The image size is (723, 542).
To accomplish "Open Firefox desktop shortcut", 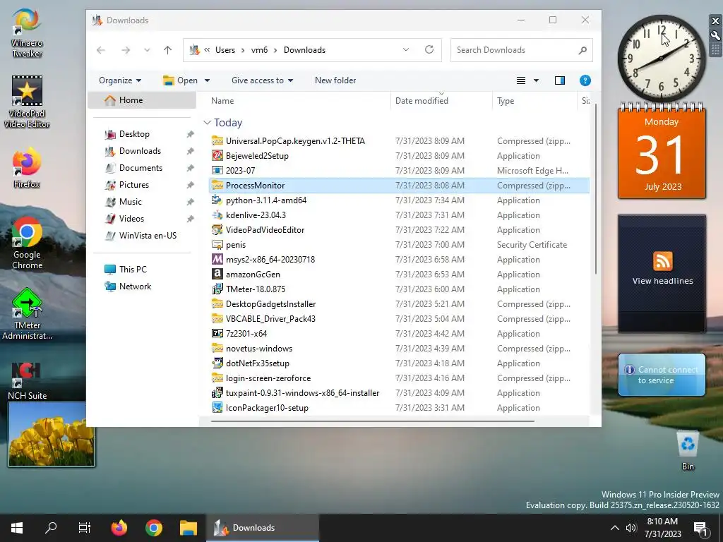I will 27,168.
